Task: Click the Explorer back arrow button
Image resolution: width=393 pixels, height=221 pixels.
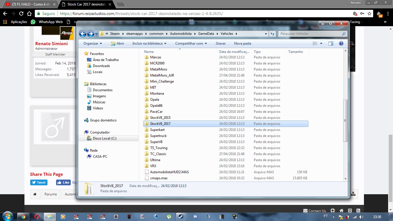Action: [83, 34]
